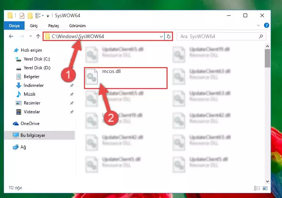
Task: Click the pin icon next to Resimler
Action: (x=72, y=103)
